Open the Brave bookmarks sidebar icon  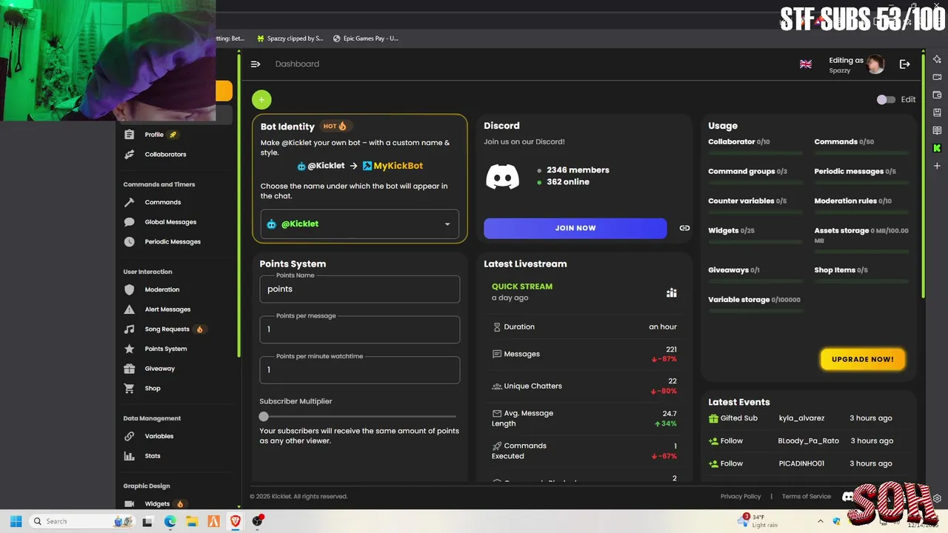click(937, 113)
